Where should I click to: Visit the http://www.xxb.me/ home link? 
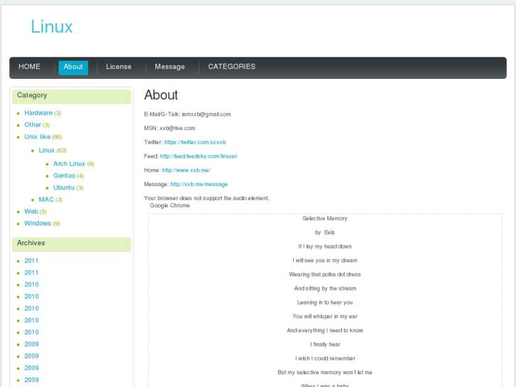click(186, 170)
